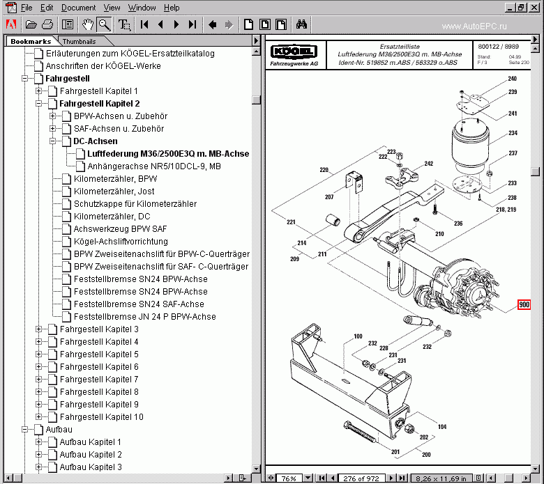Open bookmark options icon at panel bottom

click(x=243, y=478)
